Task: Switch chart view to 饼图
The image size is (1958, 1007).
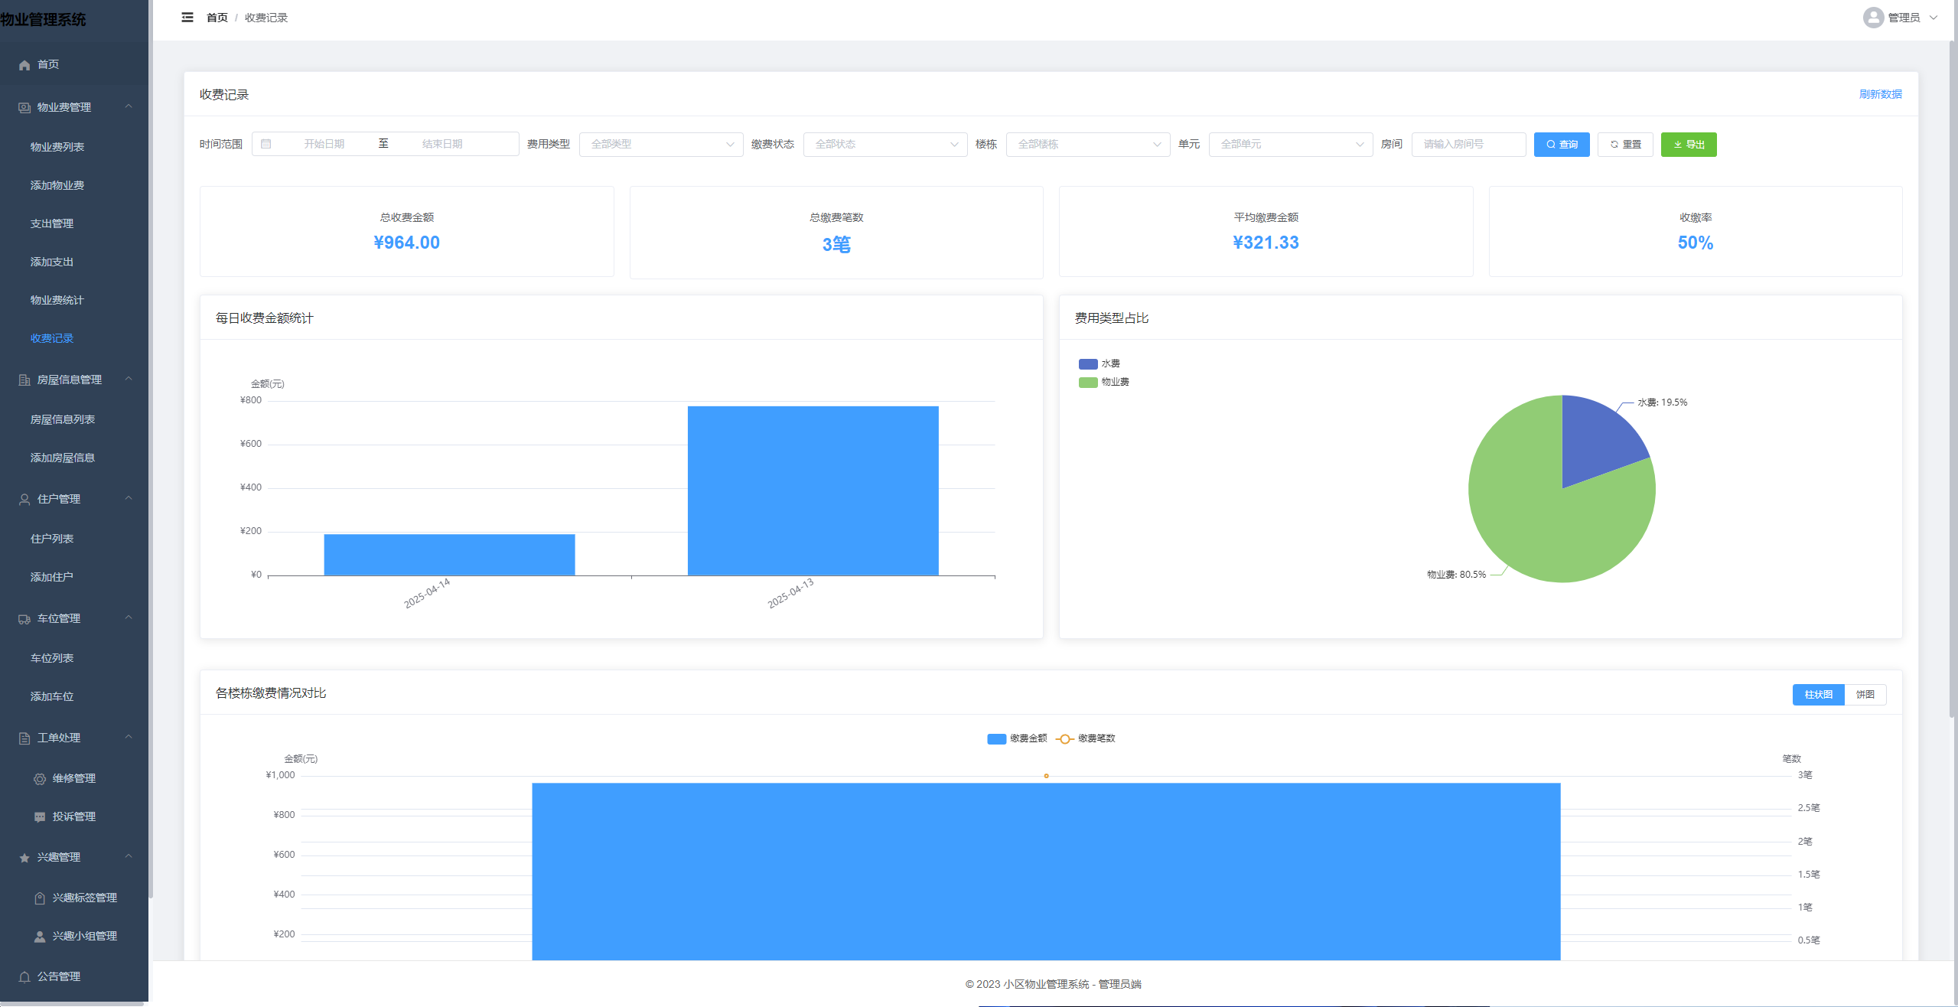Action: 1865,695
